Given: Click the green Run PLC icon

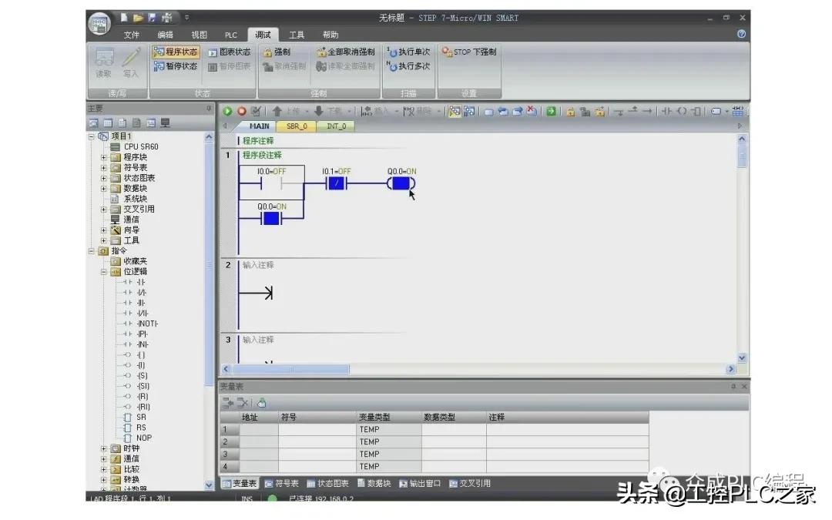Looking at the screenshot, I should tap(227, 111).
